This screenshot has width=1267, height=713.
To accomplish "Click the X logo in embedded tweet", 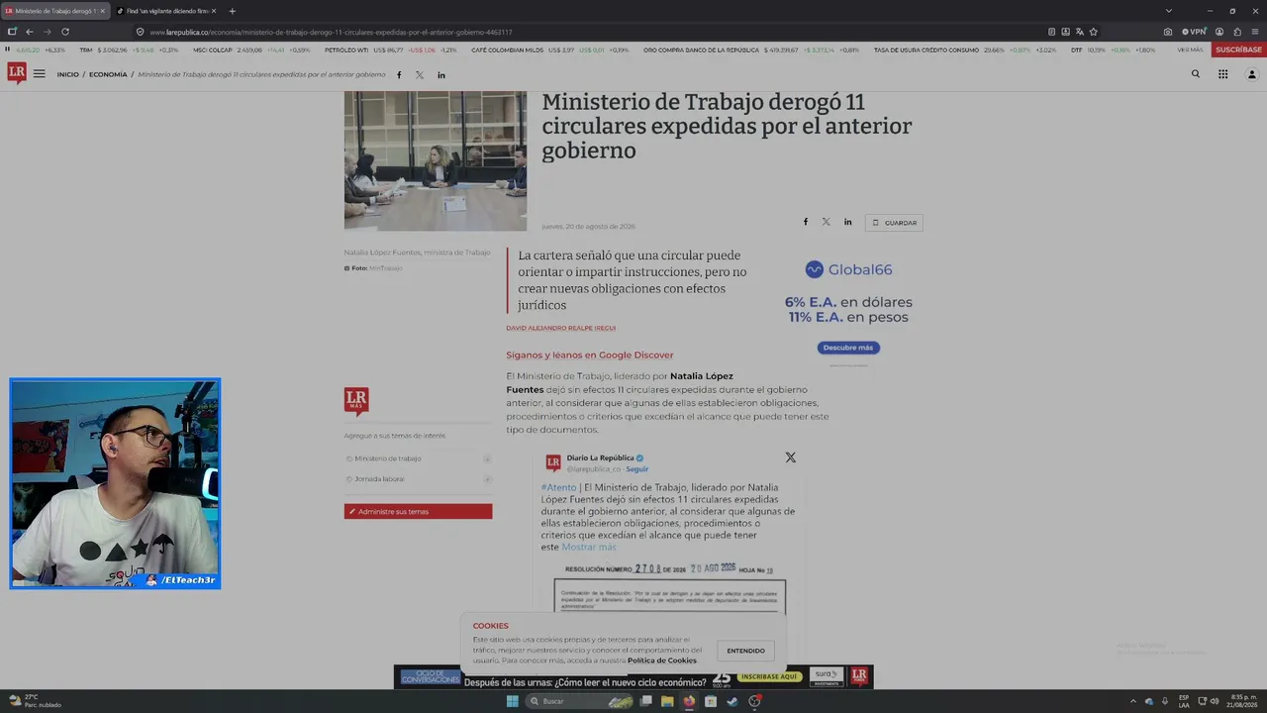I will (x=790, y=458).
